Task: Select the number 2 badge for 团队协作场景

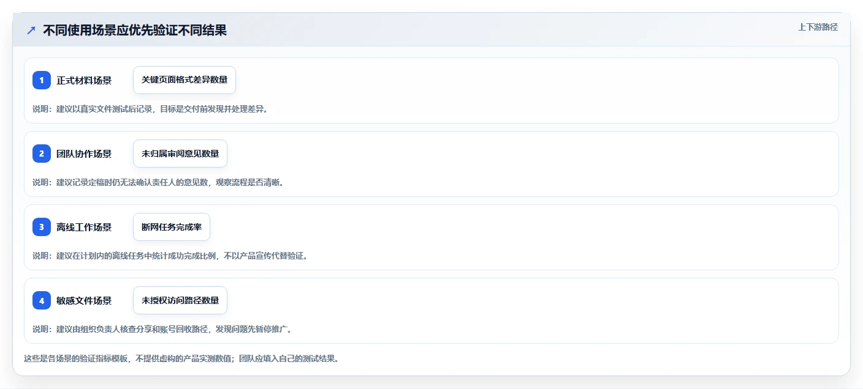Action: pos(42,154)
